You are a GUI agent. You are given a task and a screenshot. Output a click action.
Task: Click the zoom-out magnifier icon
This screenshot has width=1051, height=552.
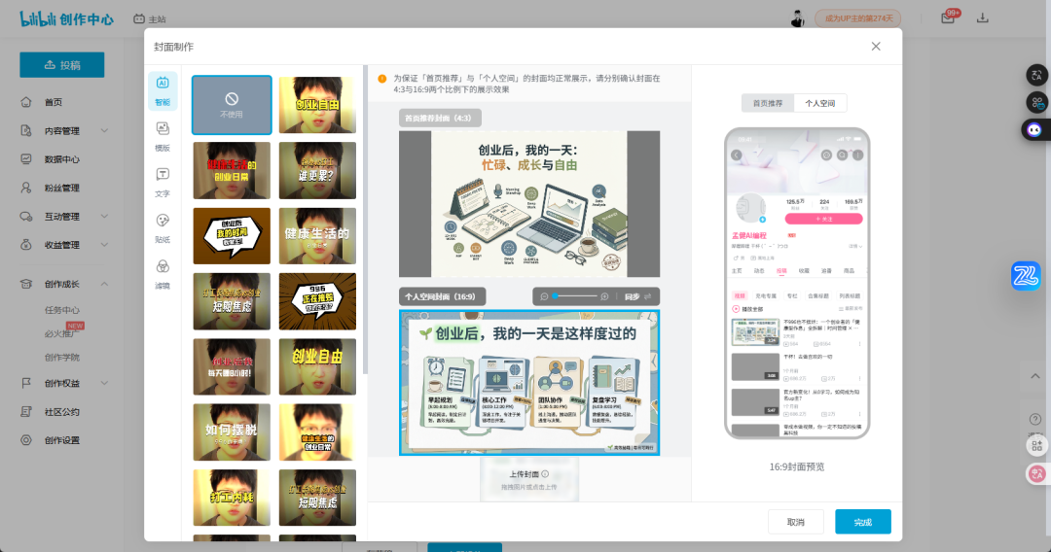point(544,296)
